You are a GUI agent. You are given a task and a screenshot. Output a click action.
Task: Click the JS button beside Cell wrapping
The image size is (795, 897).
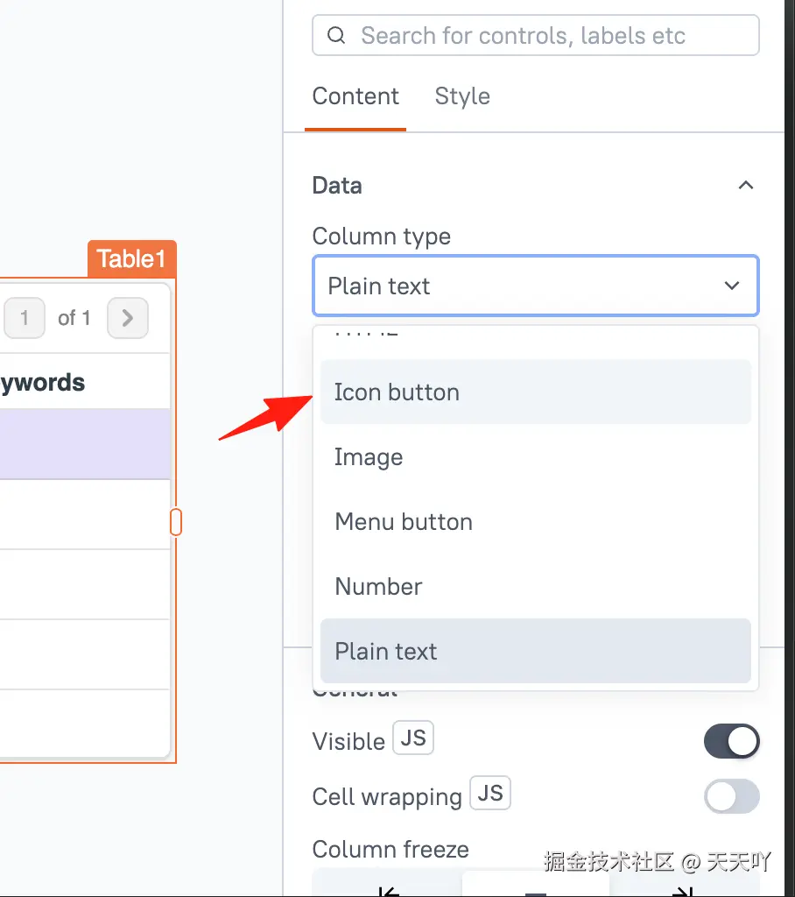(x=490, y=795)
